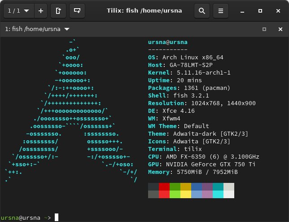
Task: Click the dark gray color block
Action: pos(153,187)
